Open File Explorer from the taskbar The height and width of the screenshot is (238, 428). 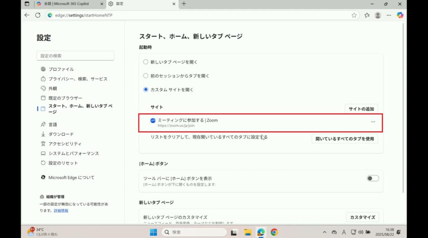click(x=247, y=232)
